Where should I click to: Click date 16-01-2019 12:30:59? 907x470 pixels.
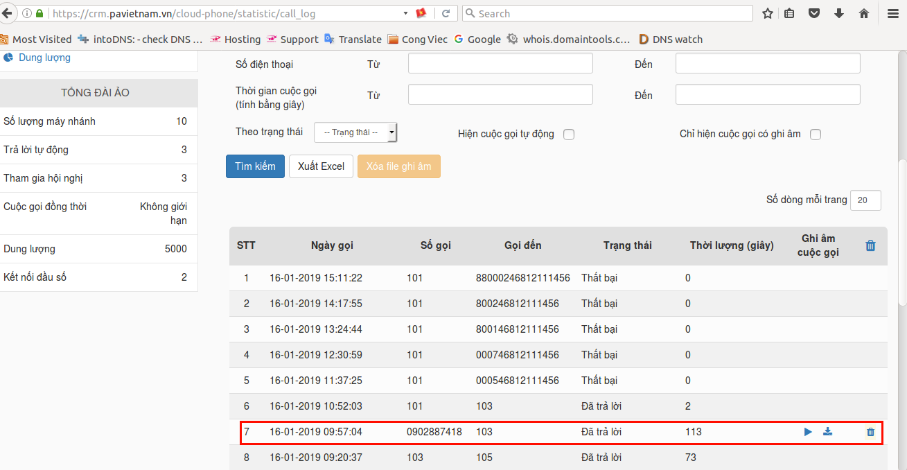point(316,355)
